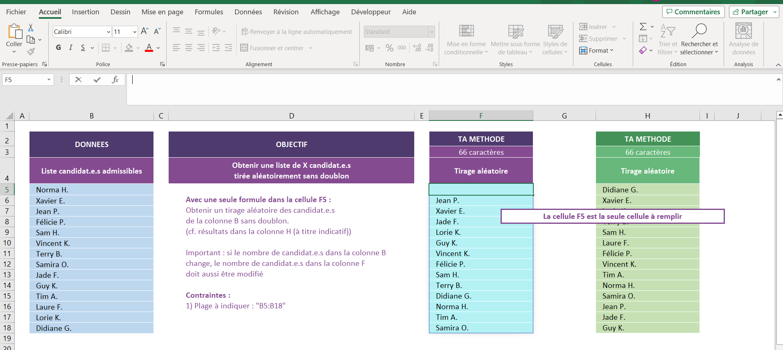Screen dimensions: 783x350
Task: Click the AutoSum sigma icon
Action: tap(643, 27)
